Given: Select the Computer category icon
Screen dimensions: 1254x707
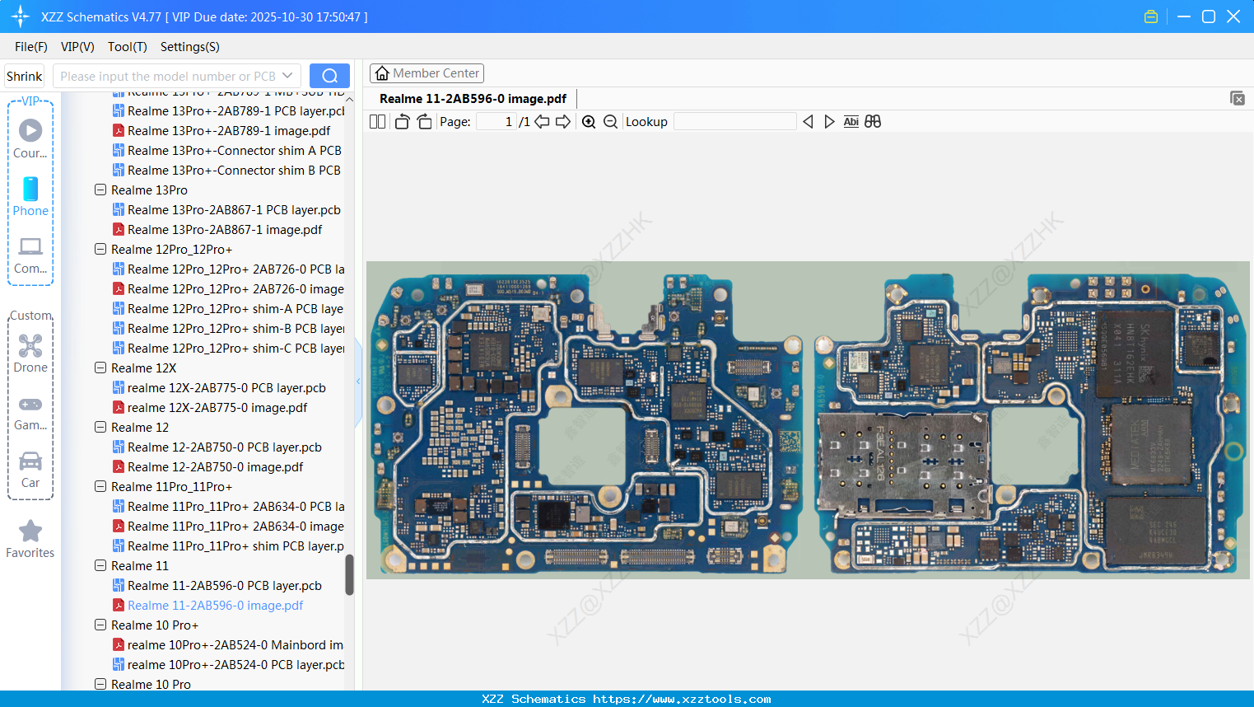Looking at the screenshot, I should (30, 255).
